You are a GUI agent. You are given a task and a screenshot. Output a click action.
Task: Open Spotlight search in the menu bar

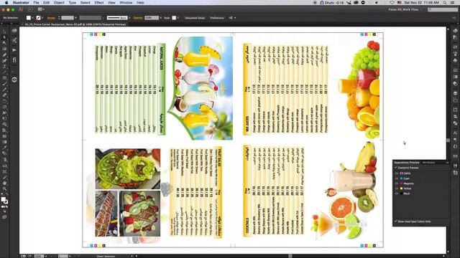coord(445,3)
